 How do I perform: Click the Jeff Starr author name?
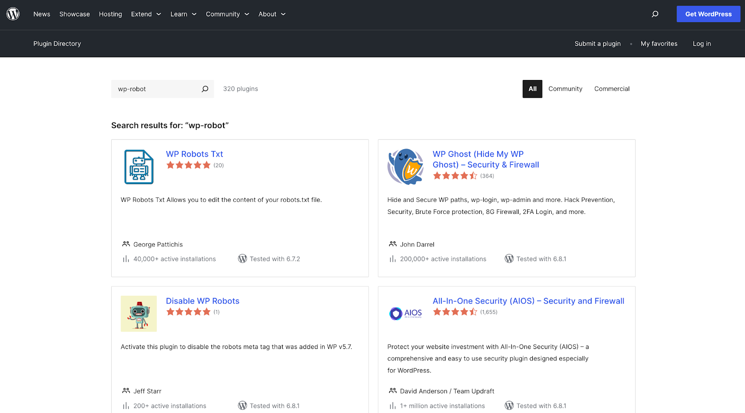pyautogui.click(x=148, y=392)
